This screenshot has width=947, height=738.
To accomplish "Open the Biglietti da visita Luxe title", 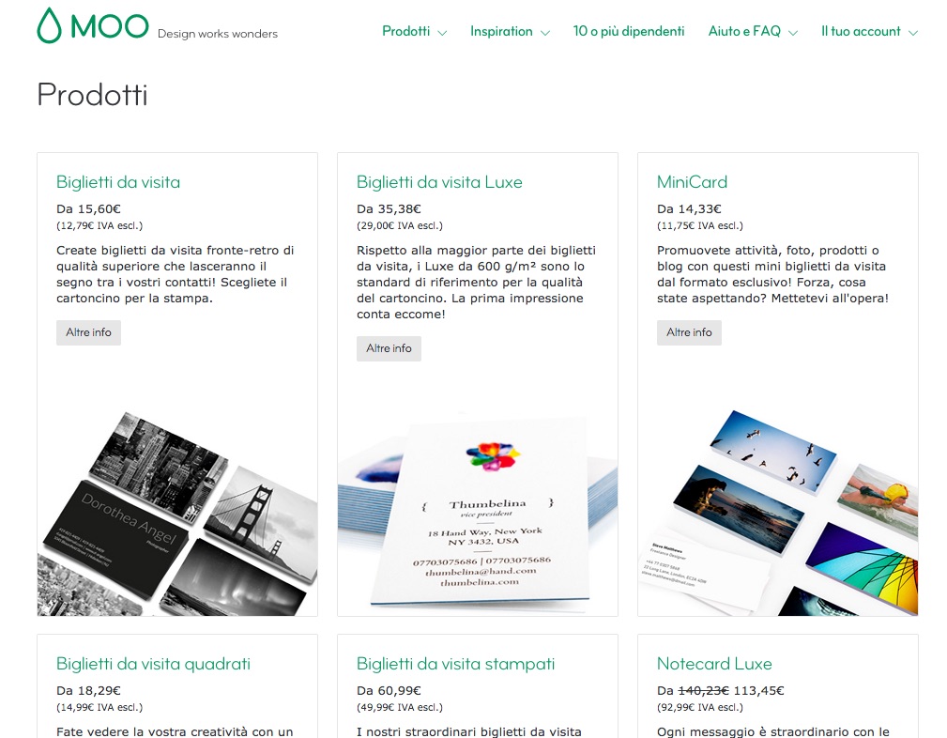I will pyautogui.click(x=439, y=182).
